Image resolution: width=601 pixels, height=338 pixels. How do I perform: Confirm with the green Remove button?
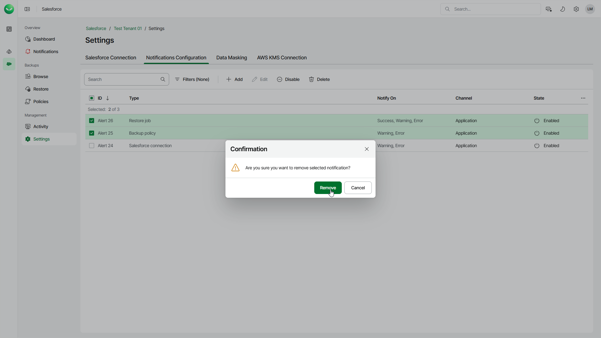point(328,188)
